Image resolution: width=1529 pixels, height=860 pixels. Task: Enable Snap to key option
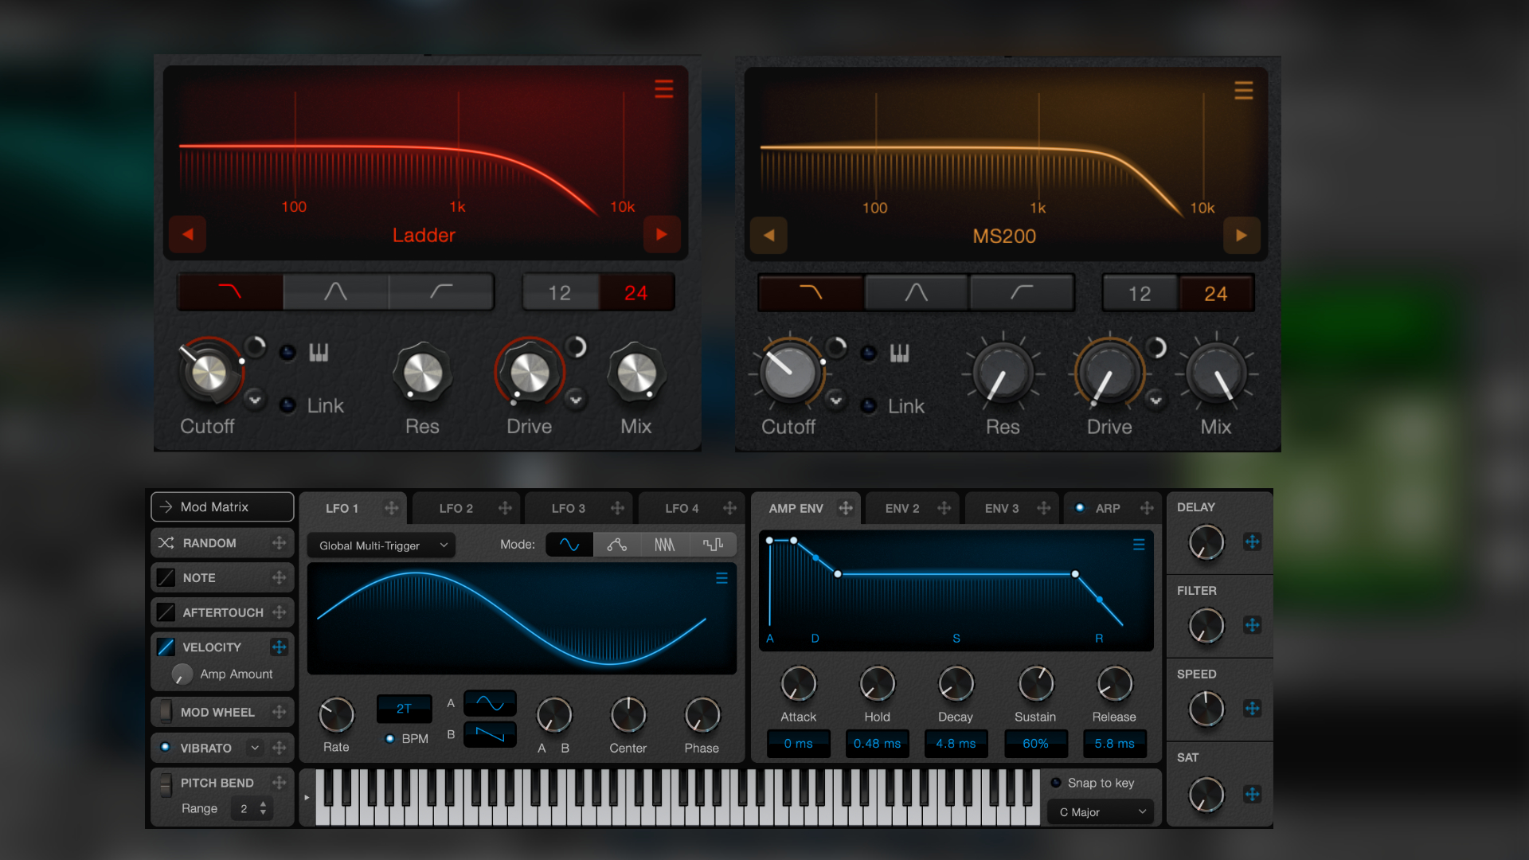point(1056,783)
